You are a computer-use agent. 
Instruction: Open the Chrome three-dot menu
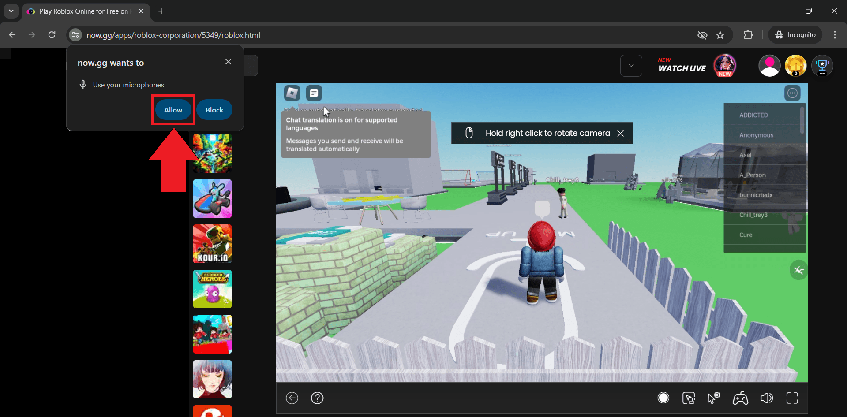pos(835,35)
